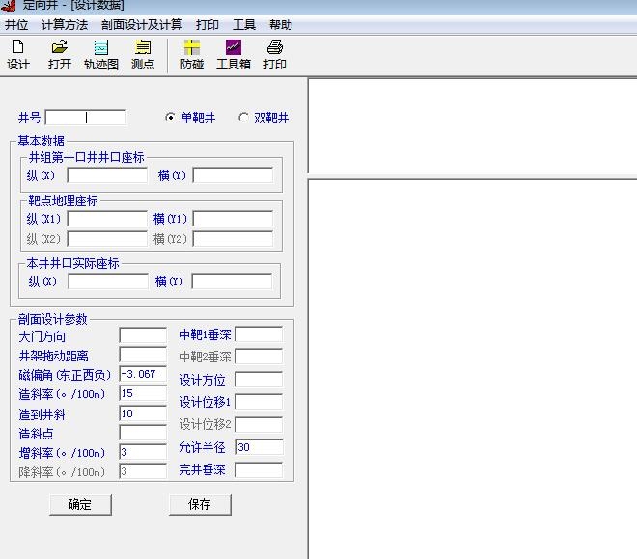
Task: Click 纵(X) field under 井组第一口井井口座标
Action: (107, 175)
